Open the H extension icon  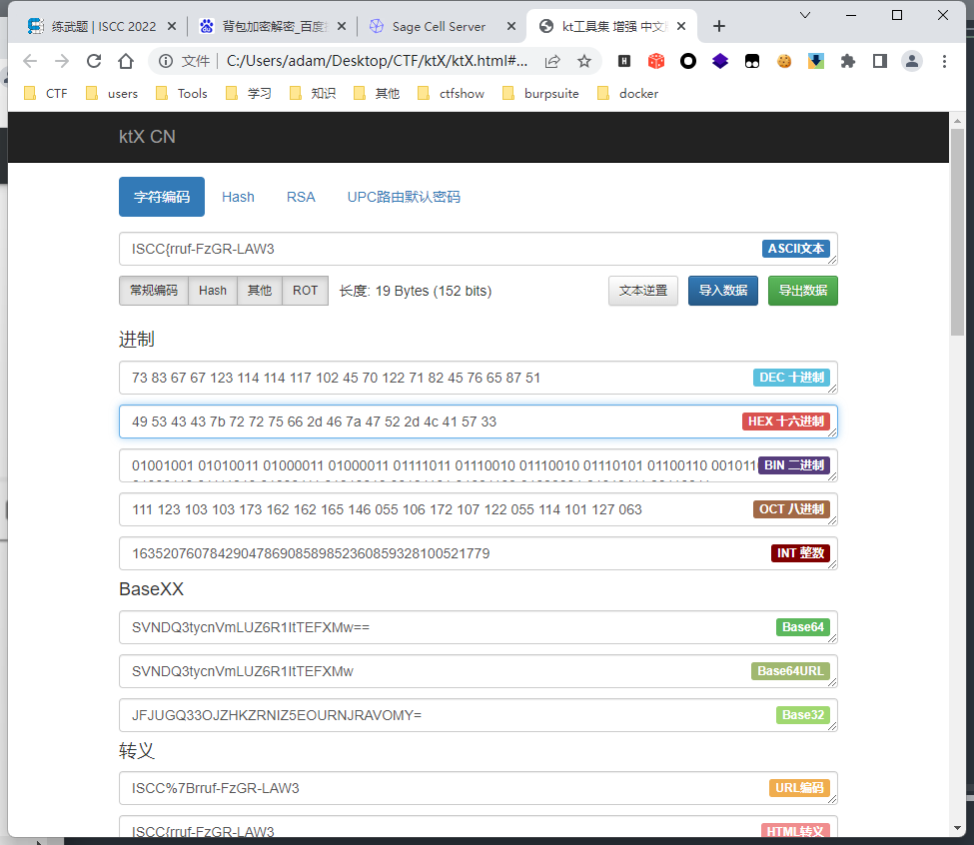pos(624,61)
